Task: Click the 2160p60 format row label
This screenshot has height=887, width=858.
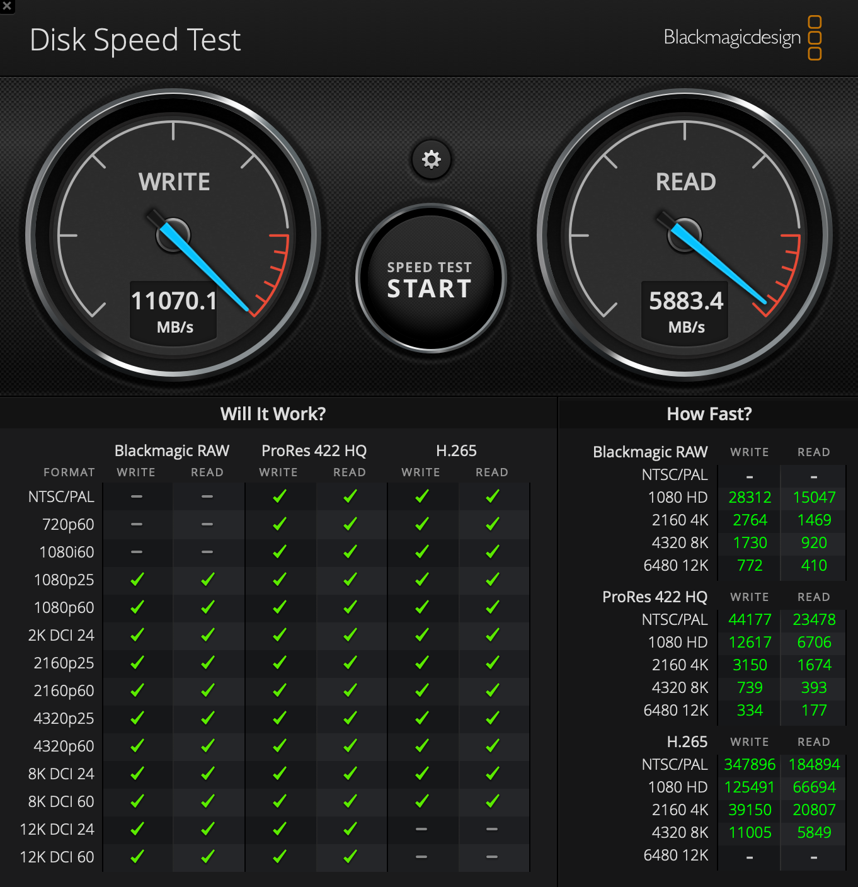Action: pos(64,691)
